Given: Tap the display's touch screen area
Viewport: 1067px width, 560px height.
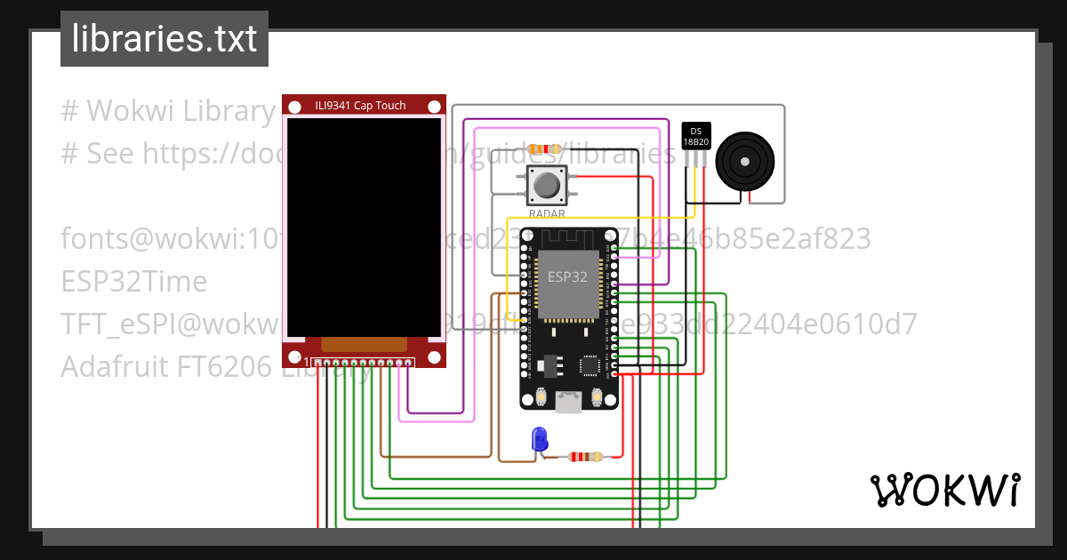Looking at the screenshot, I should [x=363, y=227].
